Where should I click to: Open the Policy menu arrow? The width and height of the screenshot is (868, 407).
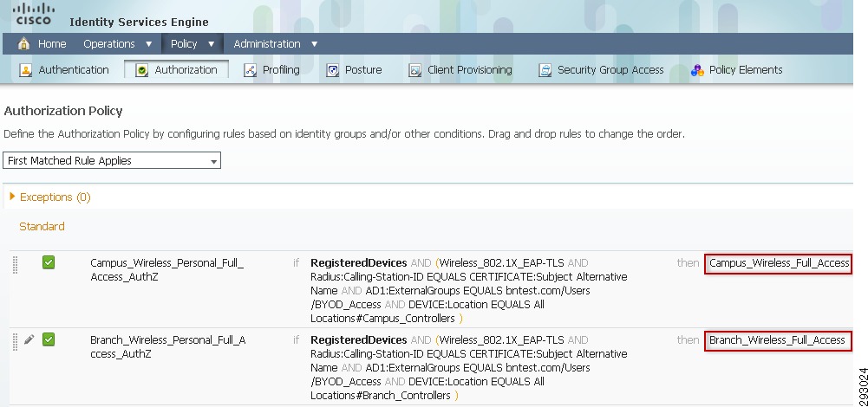point(211,44)
